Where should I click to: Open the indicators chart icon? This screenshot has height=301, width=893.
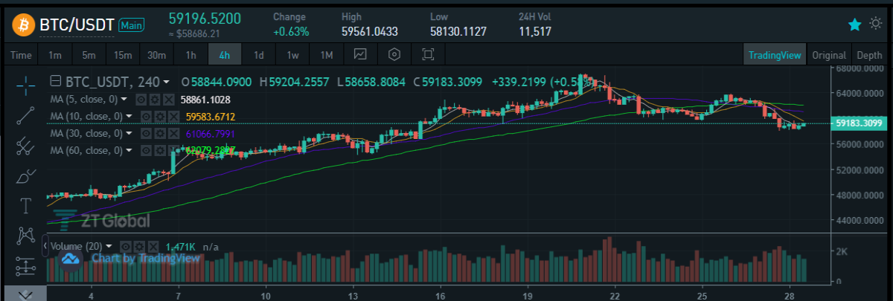click(360, 54)
